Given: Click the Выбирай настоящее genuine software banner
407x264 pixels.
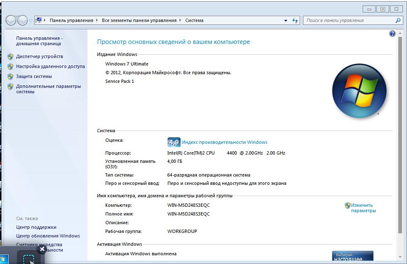Looking at the screenshot, I should pos(352,256).
